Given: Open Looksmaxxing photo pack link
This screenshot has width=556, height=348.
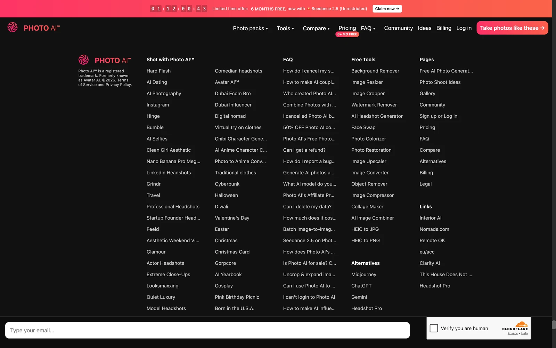Looking at the screenshot, I should pyautogui.click(x=162, y=286).
